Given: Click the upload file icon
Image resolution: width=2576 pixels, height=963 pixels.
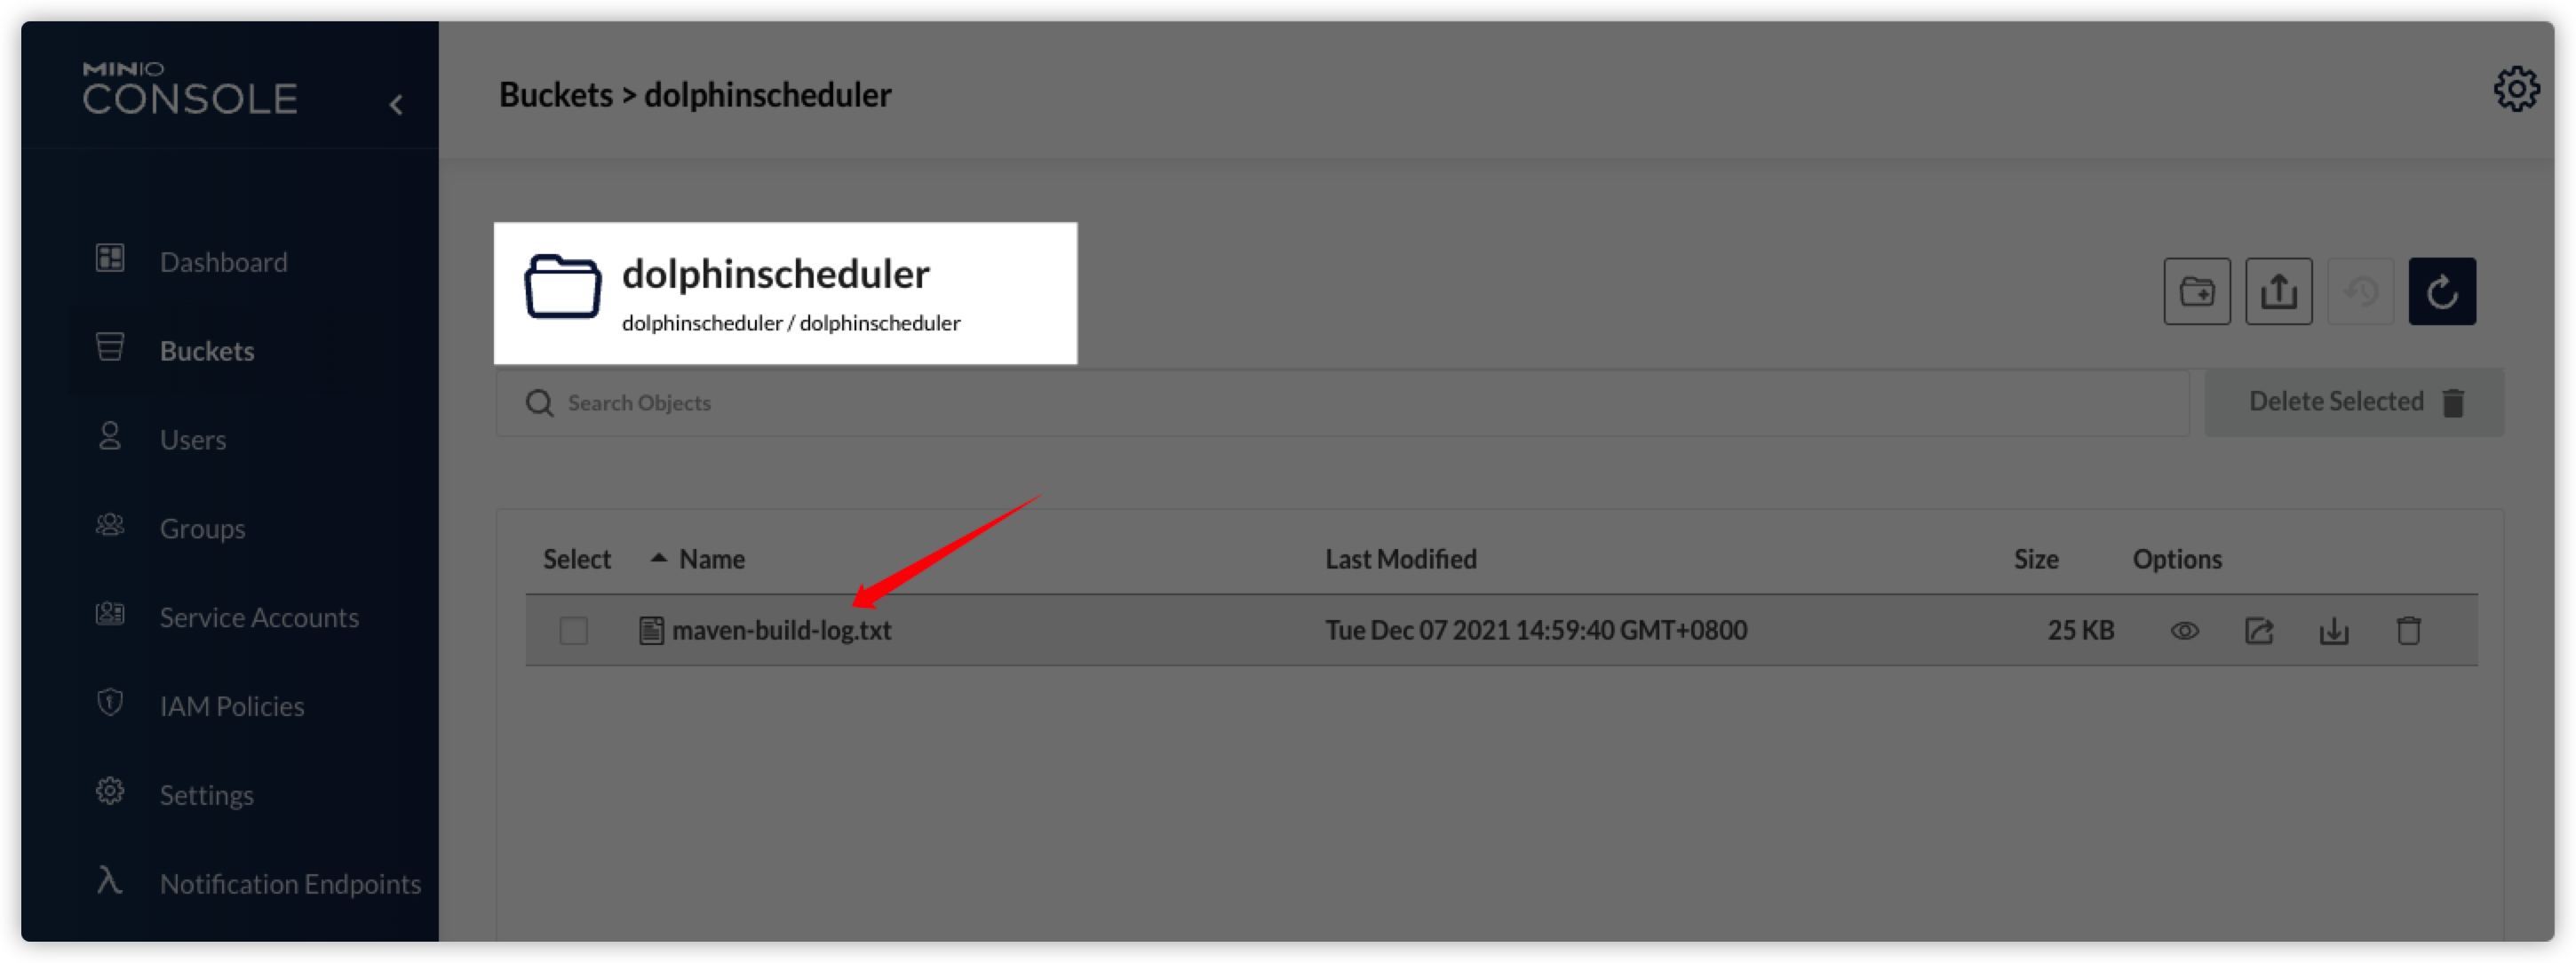Looking at the screenshot, I should coord(2278,291).
